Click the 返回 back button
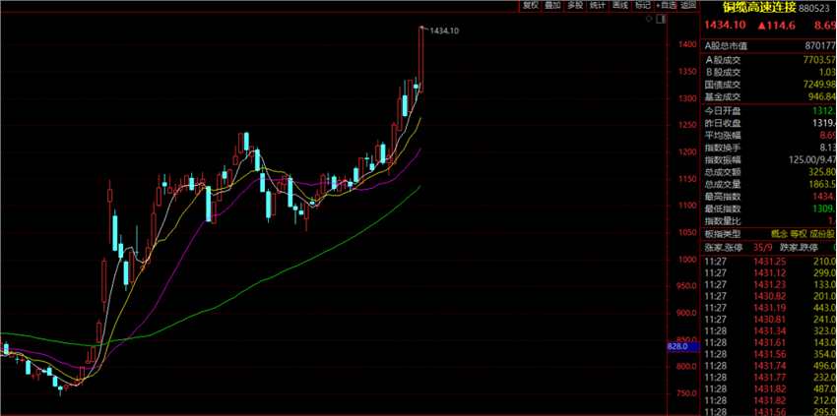 688,5
